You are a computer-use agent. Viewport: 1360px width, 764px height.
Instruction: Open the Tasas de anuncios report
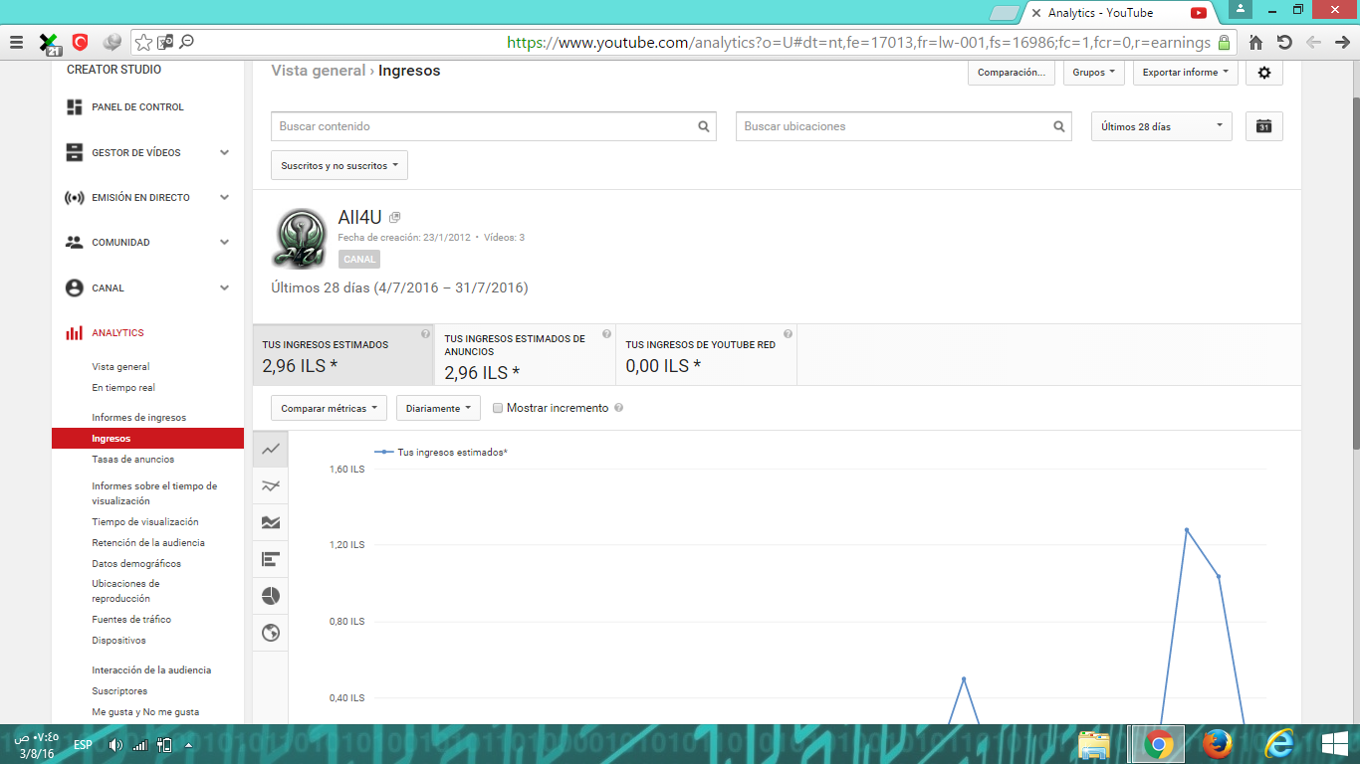132,460
